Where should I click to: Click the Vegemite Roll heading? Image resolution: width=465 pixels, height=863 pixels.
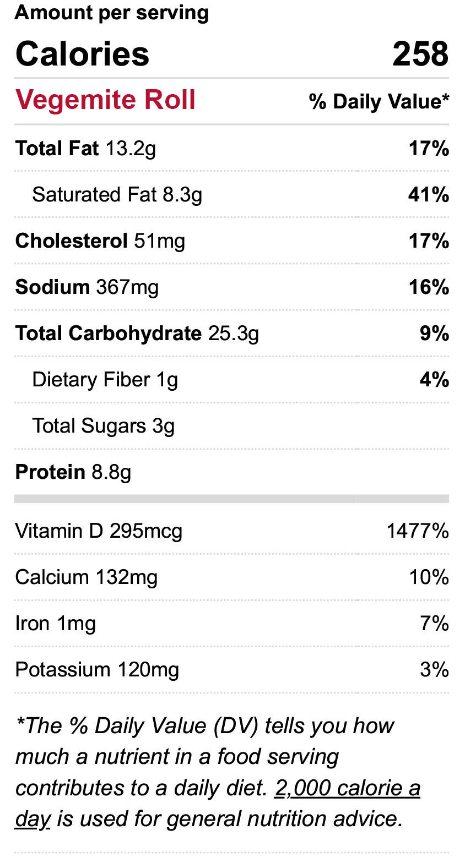(x=105, y=100)
